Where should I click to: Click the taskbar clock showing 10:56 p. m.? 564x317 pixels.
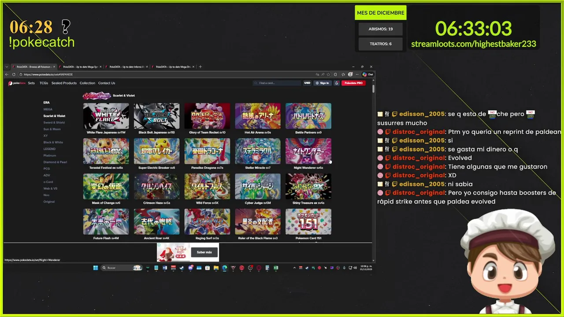click(x=366, y=268)
